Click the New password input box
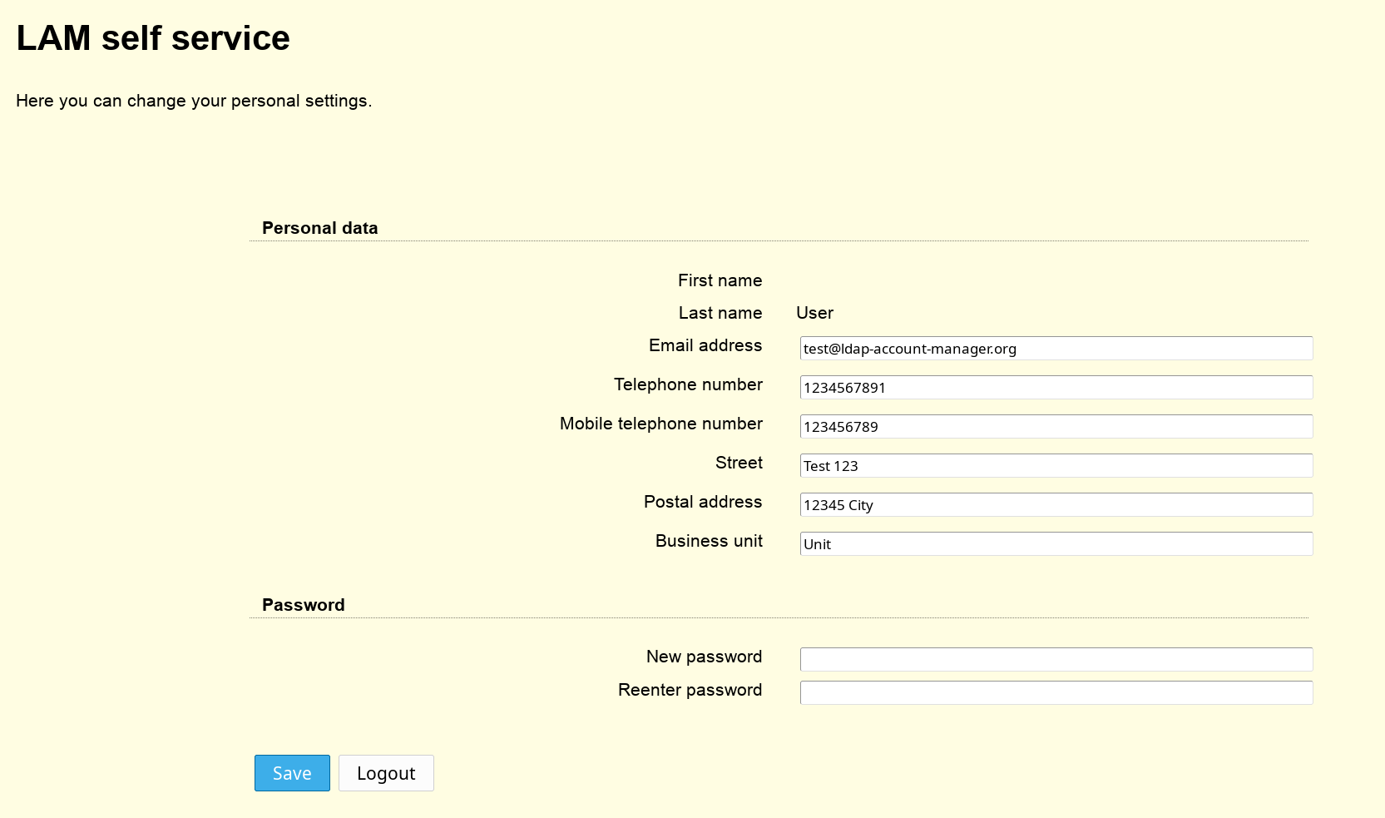This screenshot has height=818, width=1385. click(x=1056, y=660)
